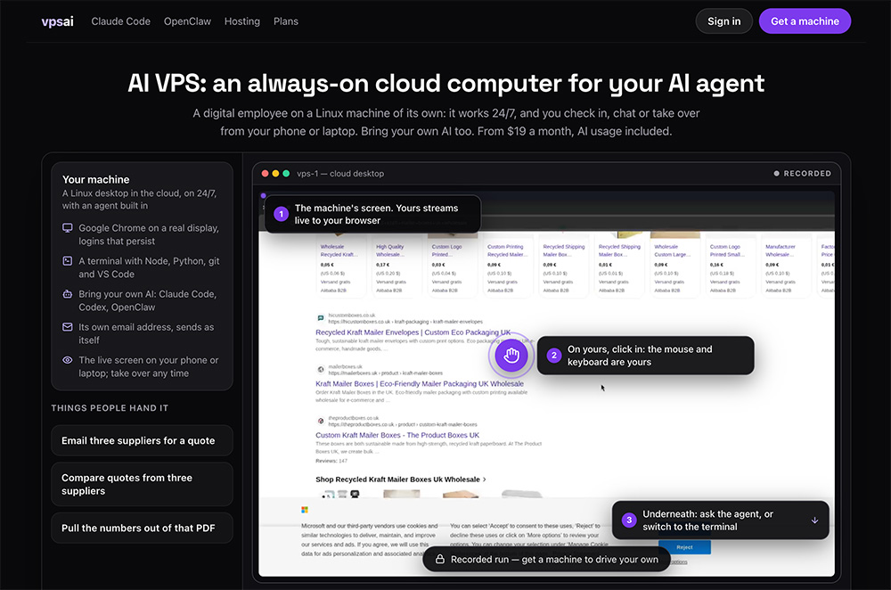The image size is (891, 590).
Task: Click the Reject cookies button
Action: tap(684, 547)
